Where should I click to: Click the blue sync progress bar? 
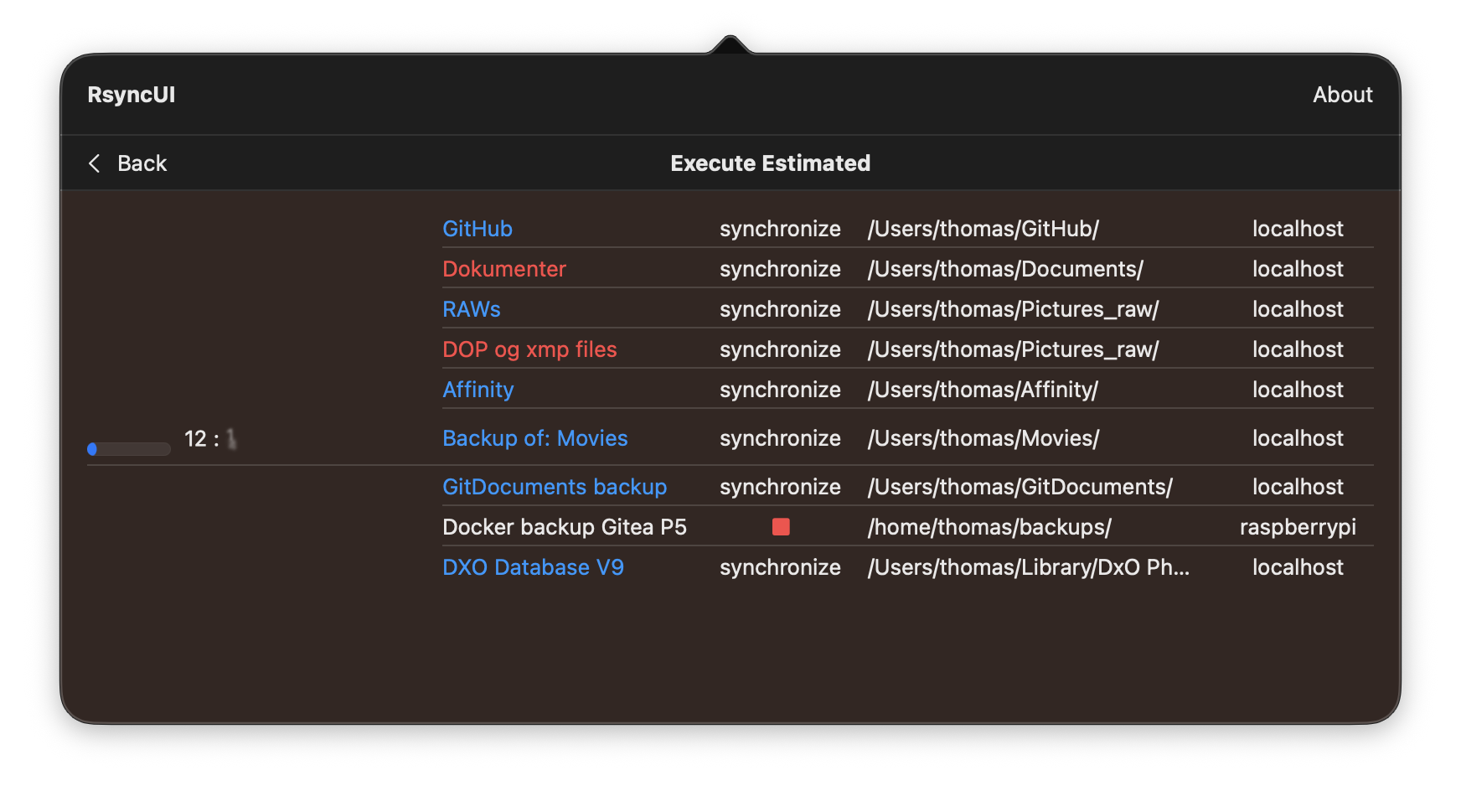(129, 449)
